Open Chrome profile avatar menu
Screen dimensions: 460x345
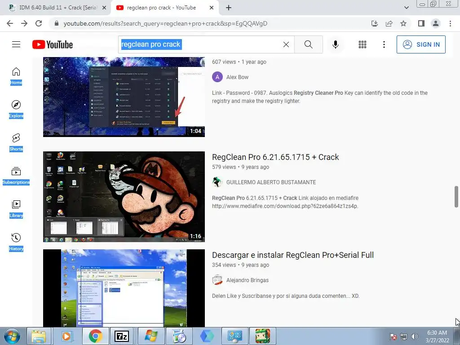click(x=436, y=23)
